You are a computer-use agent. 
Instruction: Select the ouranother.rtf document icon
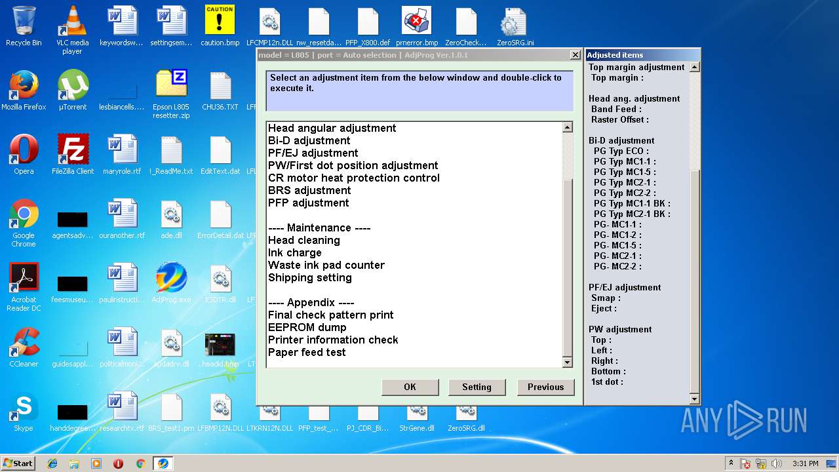pos(122,219)
